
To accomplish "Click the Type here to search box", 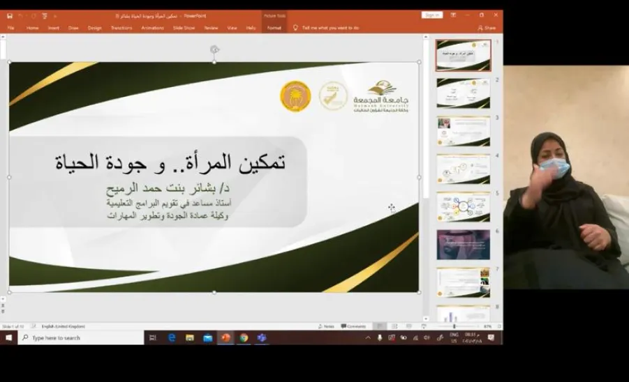I will (80, 338).
